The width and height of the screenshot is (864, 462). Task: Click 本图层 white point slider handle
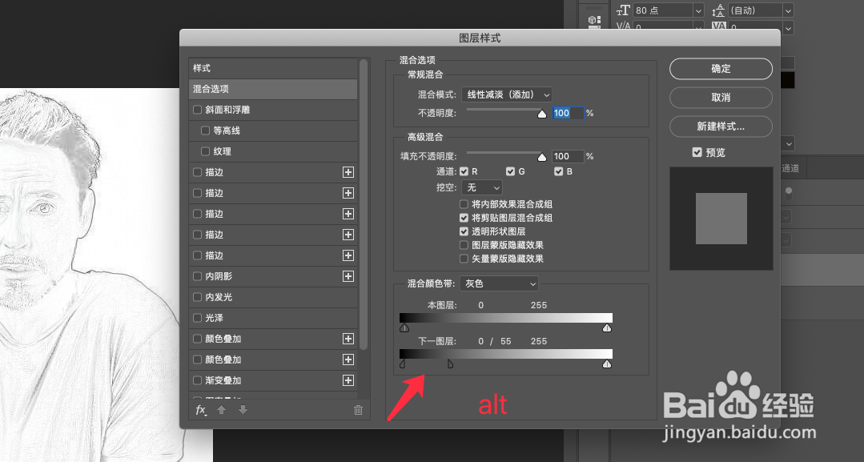[607, 328]
